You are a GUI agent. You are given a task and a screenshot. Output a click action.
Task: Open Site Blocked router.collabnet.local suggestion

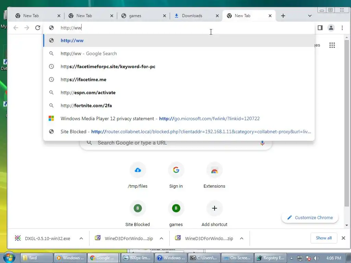179,131
